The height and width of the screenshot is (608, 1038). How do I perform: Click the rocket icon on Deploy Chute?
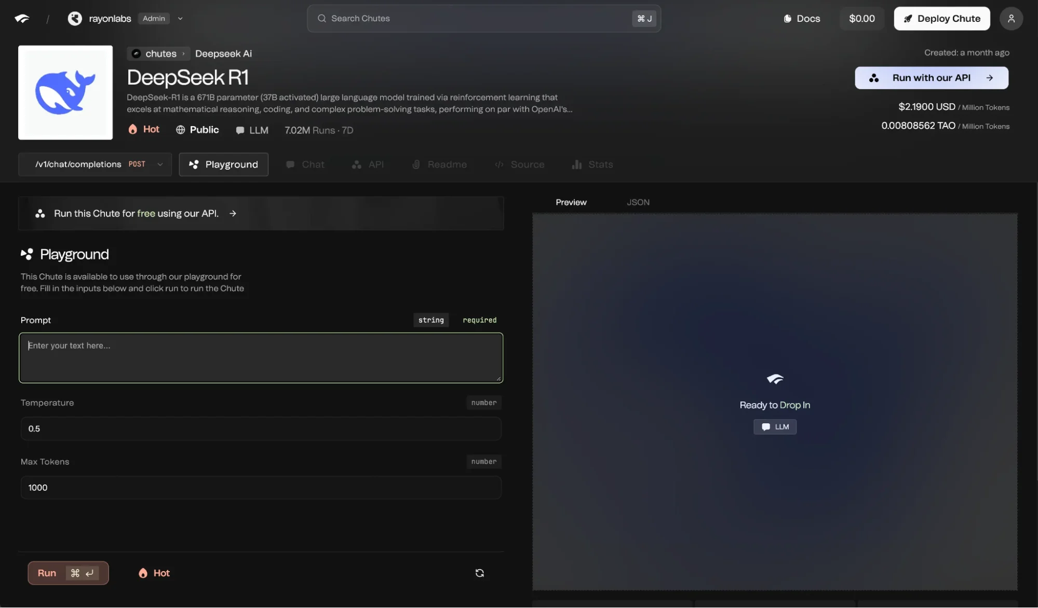click(x=908, y=19)
